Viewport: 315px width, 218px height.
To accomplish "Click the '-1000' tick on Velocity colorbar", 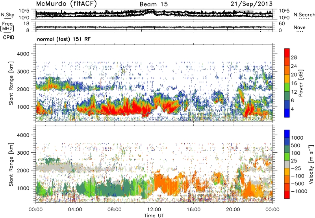I will (299, 191).
